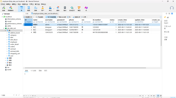Click the id_number cell 441781200308260588
176x98 pixels.
[101, 32]
